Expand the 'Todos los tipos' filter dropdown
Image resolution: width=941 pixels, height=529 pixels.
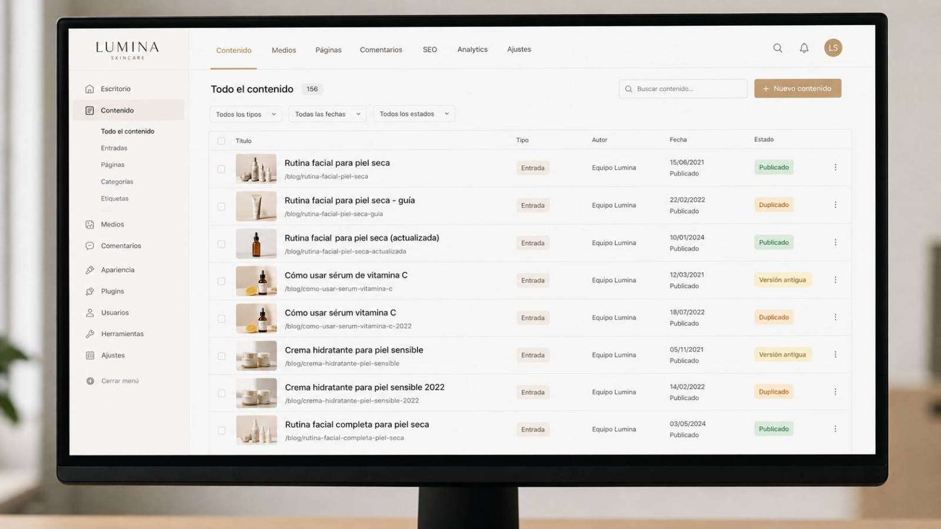point(245,114)
